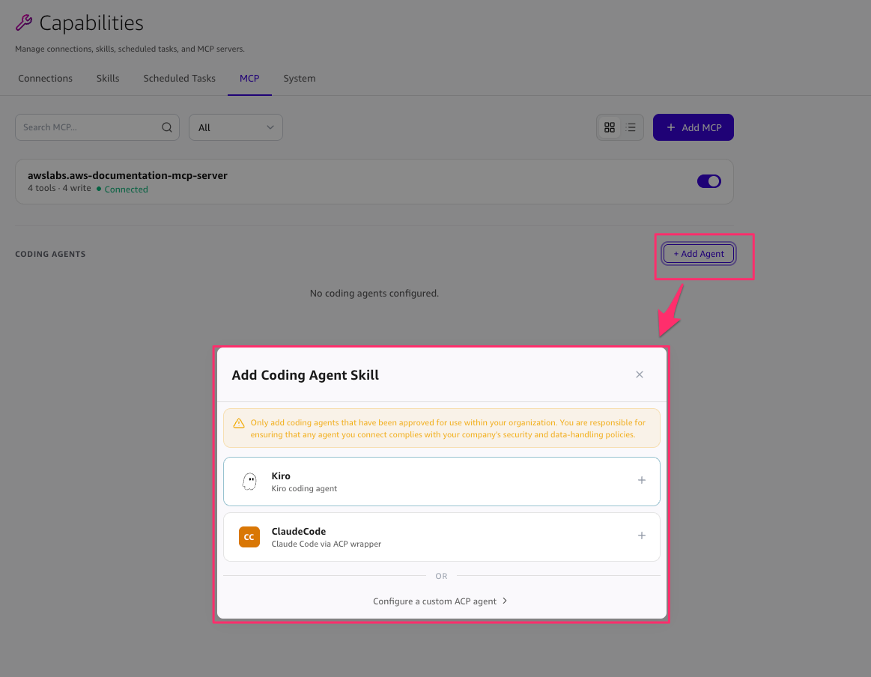Click the Capabilities page heading

pos(91,23)
